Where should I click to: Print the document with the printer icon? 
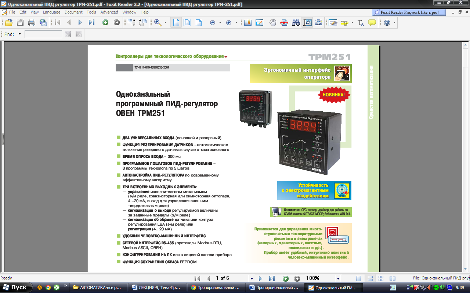32,23
